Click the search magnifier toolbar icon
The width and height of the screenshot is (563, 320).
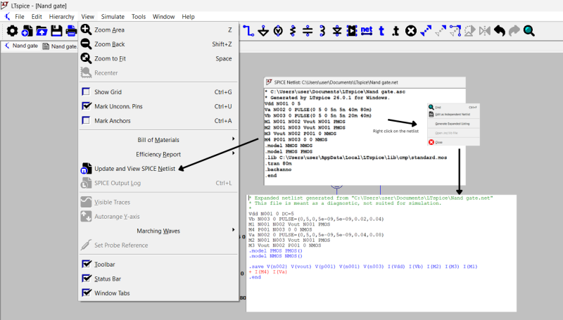pos(529,30)
